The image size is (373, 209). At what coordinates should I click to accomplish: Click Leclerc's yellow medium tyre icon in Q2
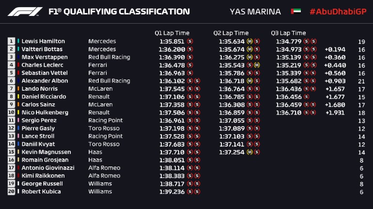257,65
